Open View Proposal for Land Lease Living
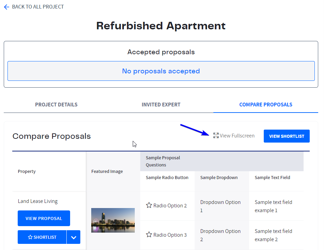The height and width of the screenshot is (250, 324). 44,218
